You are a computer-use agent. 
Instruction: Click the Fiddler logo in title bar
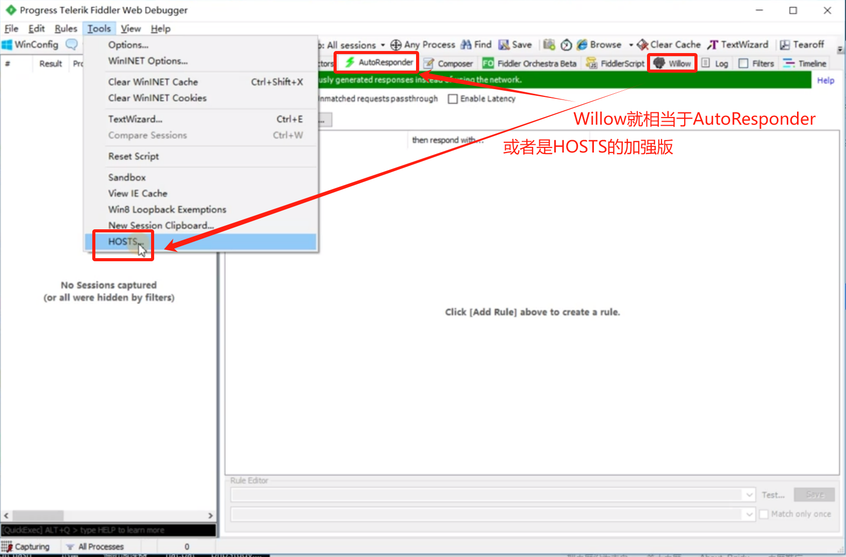[x=11, y=10]
